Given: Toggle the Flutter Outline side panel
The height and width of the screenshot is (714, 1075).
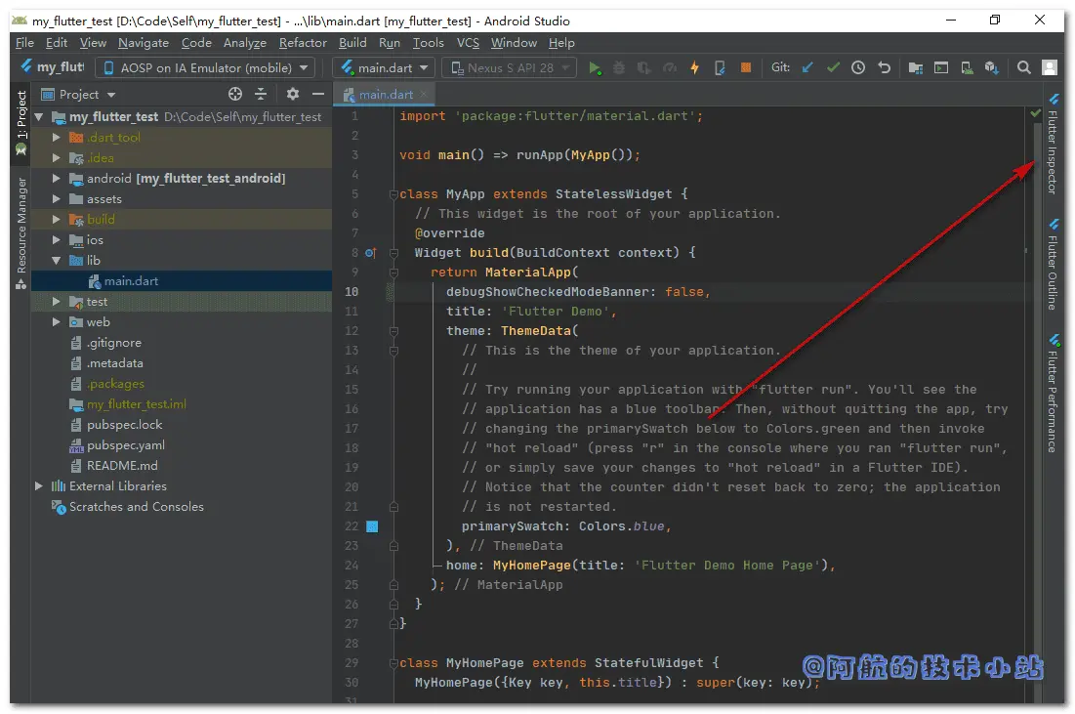Looking at the screenshot, I should 1054,265.
